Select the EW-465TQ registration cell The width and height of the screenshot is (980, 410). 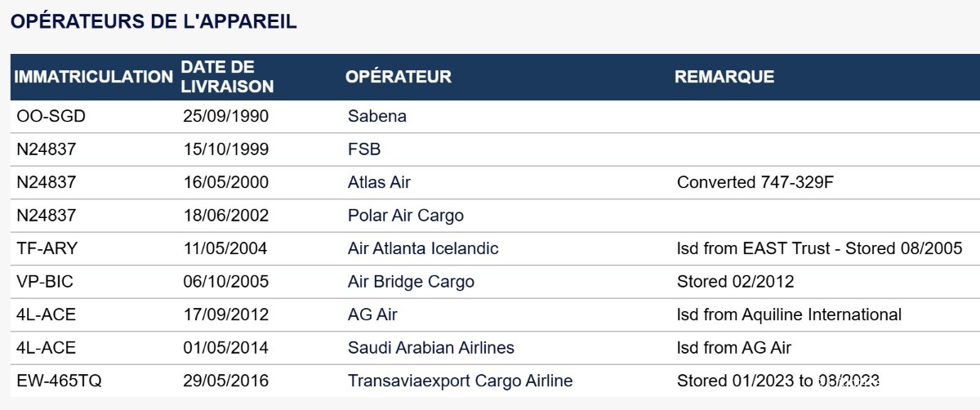(x=59, y=381)
